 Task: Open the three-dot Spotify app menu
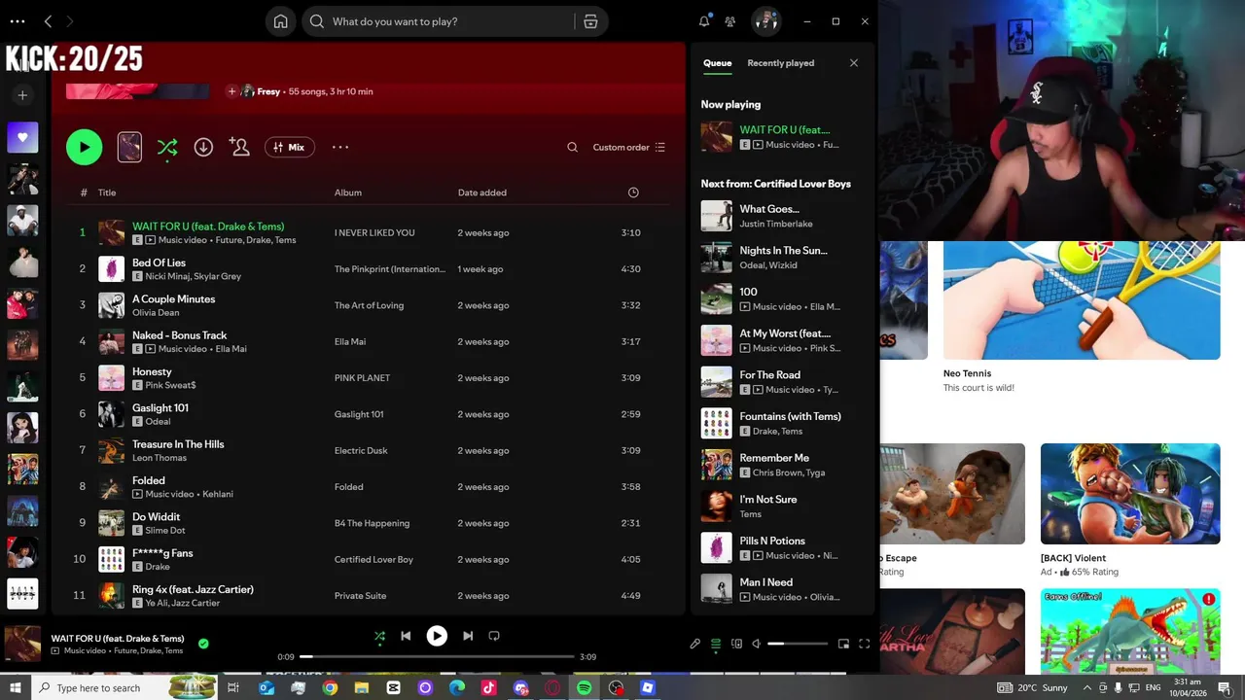point(18,21)
